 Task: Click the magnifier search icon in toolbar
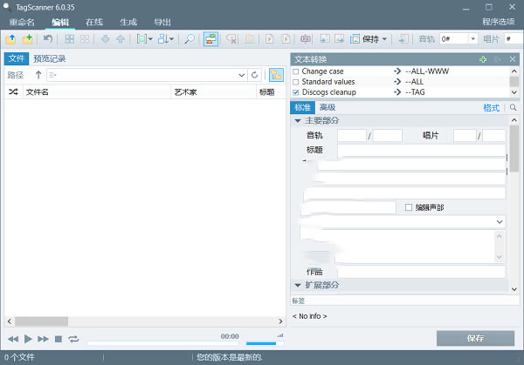tap(190, 39)
